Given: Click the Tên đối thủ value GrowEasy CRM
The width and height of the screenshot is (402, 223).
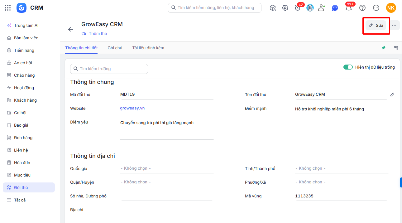Looking at the screenshot, I should tap(310, 94).
